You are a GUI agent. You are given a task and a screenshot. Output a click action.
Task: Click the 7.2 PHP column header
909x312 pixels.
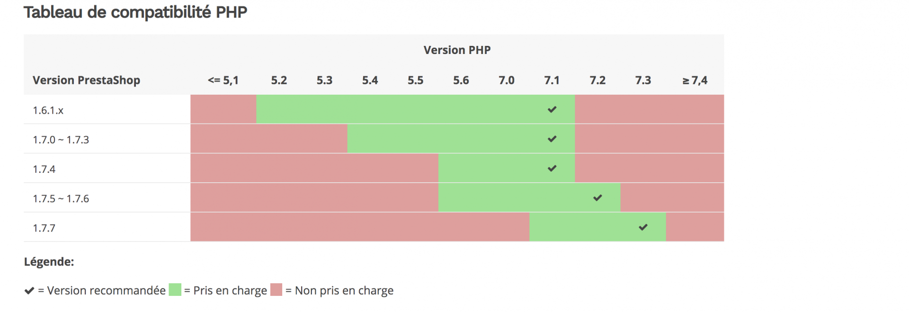point(597,80)
